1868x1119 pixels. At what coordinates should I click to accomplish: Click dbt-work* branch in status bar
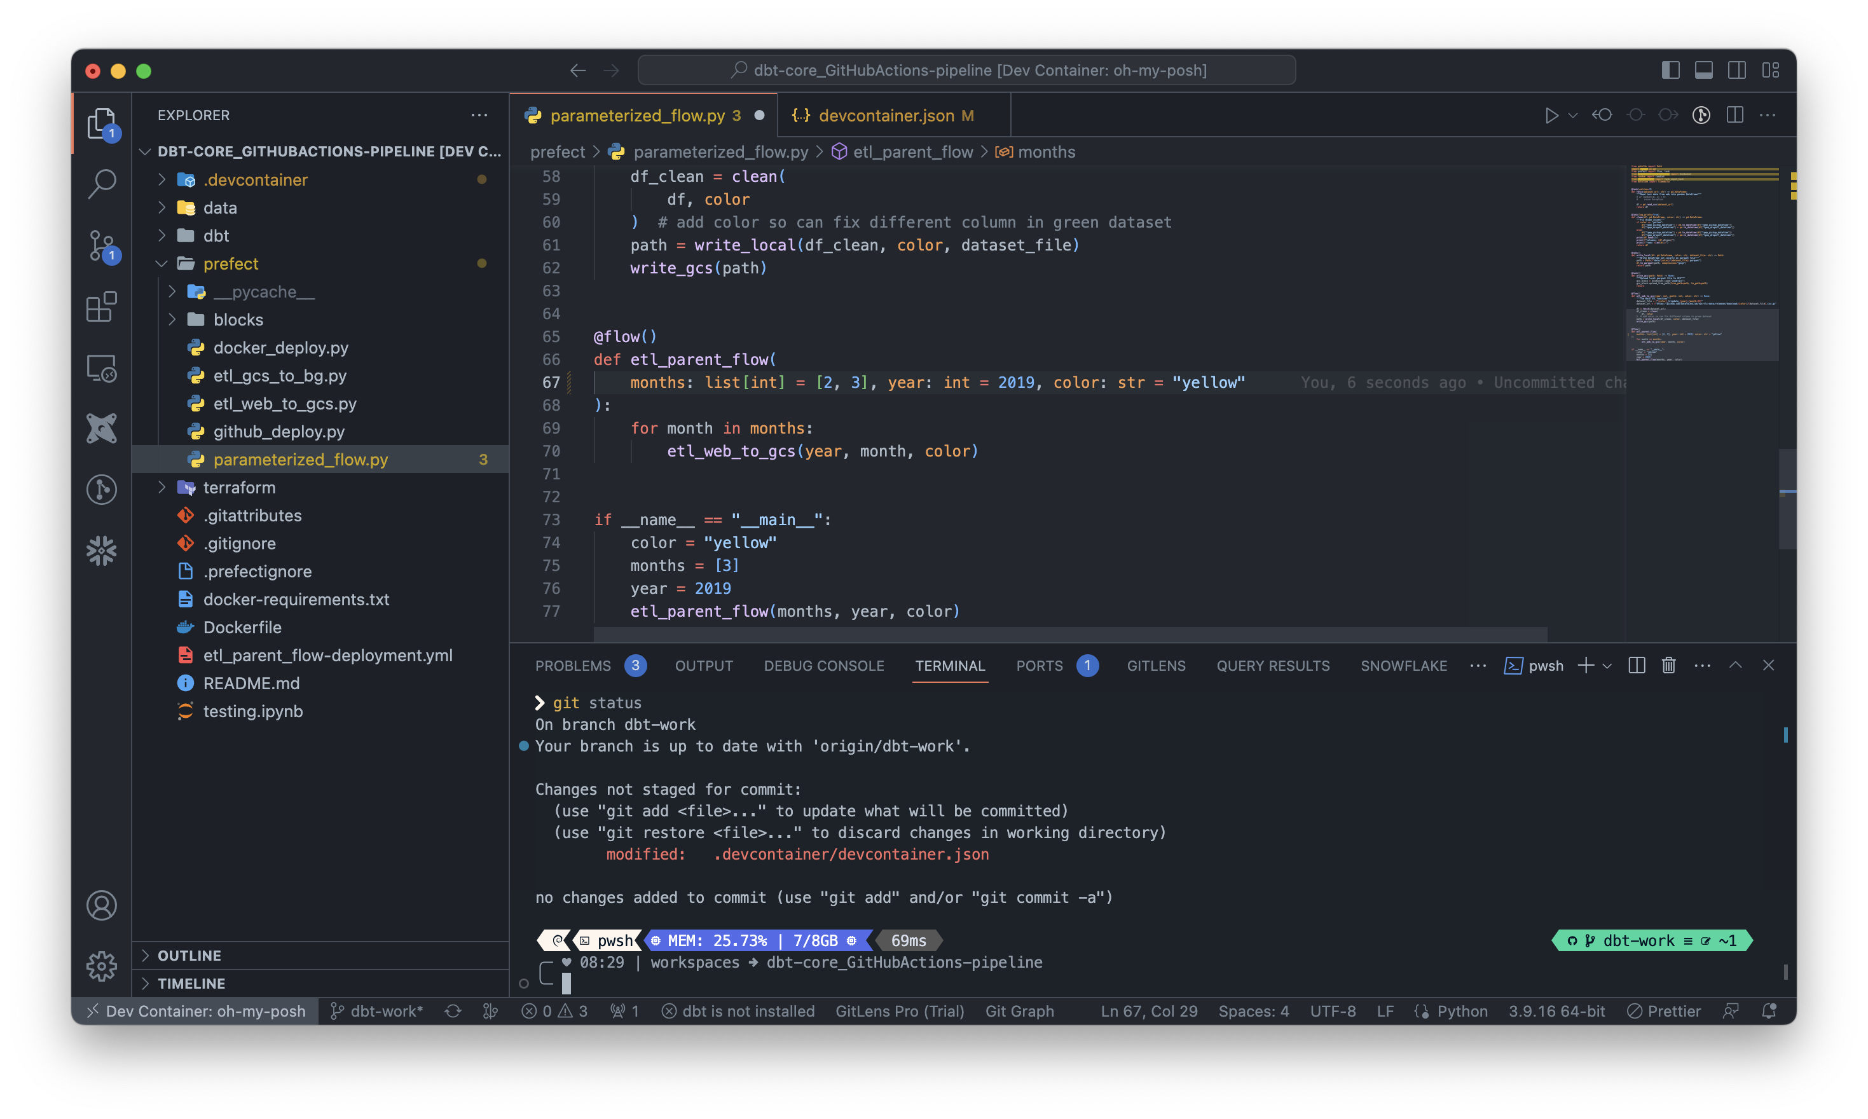[376, 1011]
